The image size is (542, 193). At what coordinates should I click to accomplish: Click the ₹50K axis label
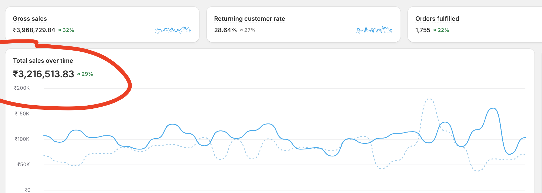[23, 164]
